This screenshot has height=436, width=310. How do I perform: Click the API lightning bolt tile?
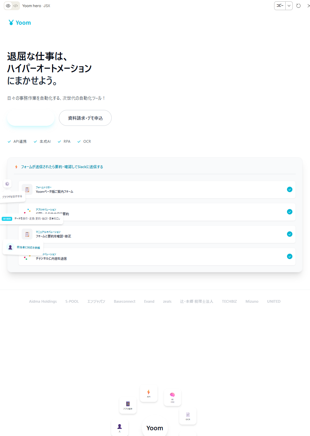[149, 393]
